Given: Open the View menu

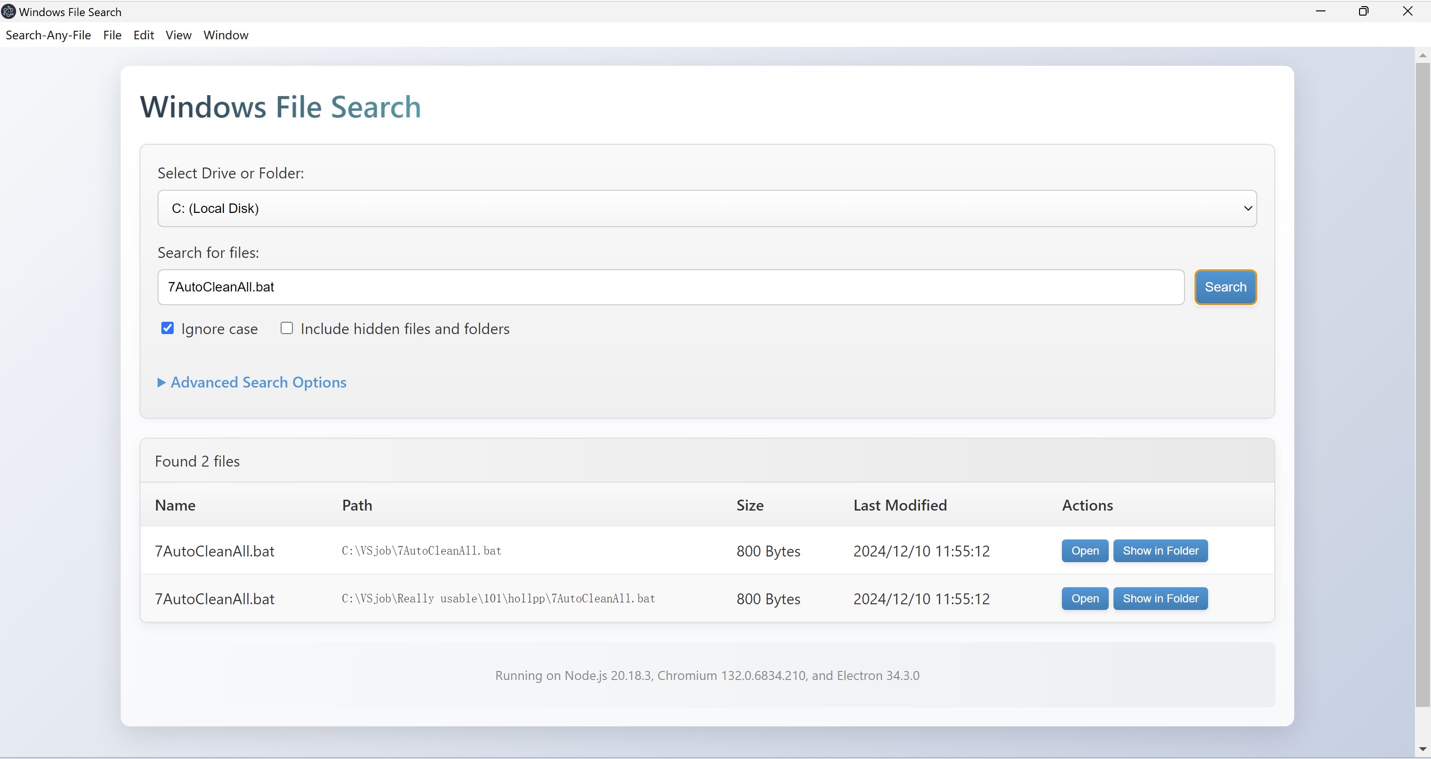Looking at the screenshot, I should 178,35.
